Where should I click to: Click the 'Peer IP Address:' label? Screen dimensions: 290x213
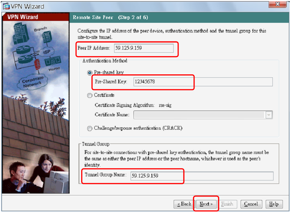click(x=94, y=48)
